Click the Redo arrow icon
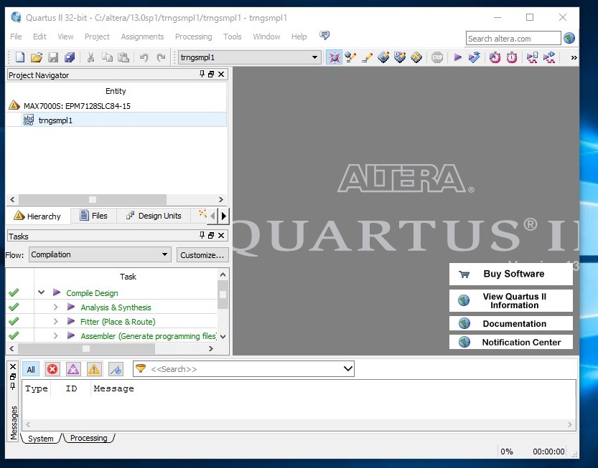Image resolution: width=598 pixels, height=468 pixels. (162, 57)
